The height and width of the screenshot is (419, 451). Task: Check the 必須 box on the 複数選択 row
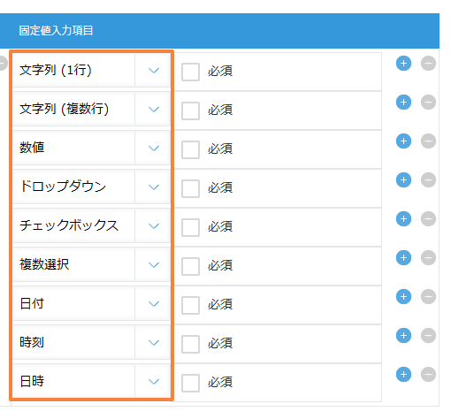[190, 266]
